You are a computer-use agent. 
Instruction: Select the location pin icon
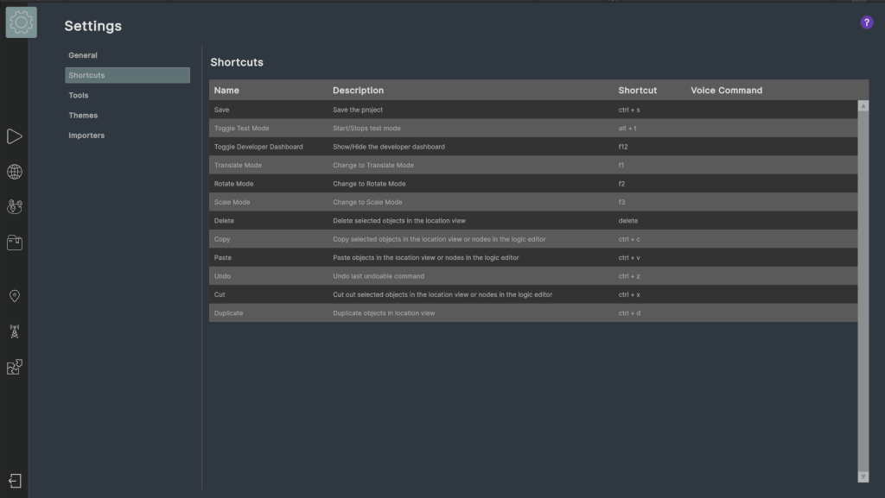coord(14,296)
